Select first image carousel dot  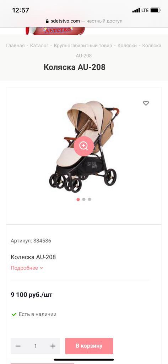(78, 199)
